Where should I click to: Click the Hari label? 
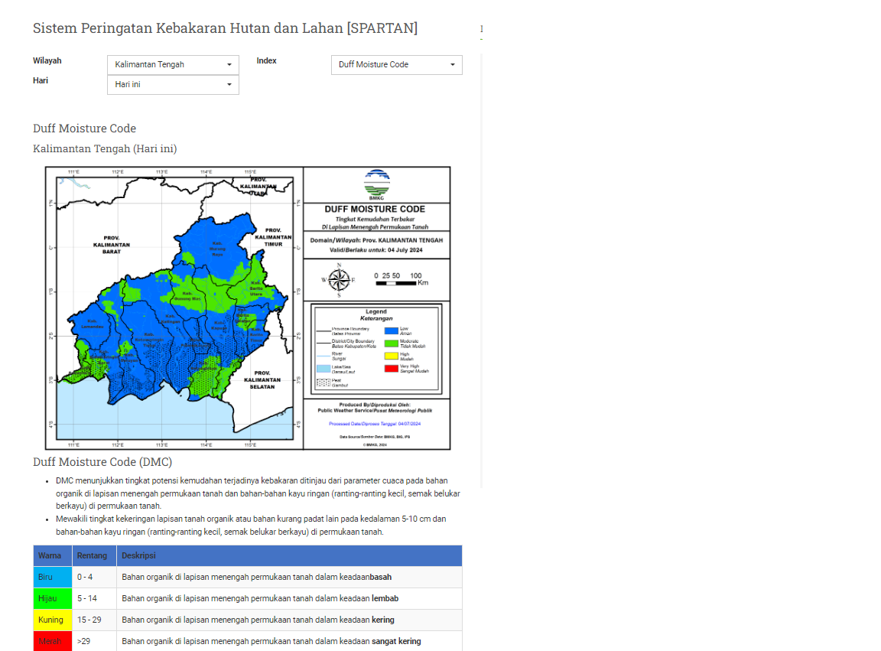pyautogui.click(x=41, y=80)
